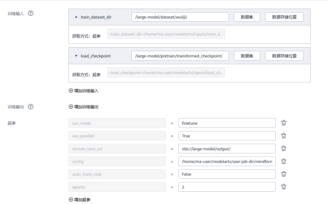Click the auto_trans_ckpt parameter name field
Image resolution: width=328 pixels, height=204 pixels.
point(117,174)
